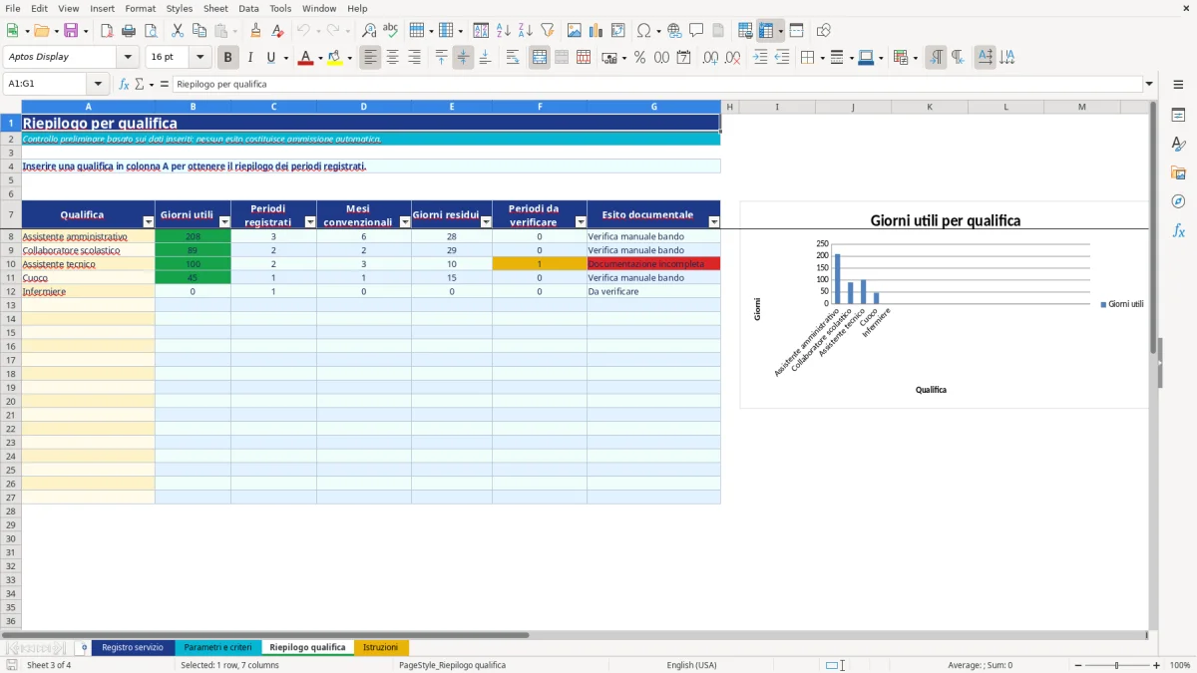The height and width of the screenshot is (673, 1197).
Task: Click zoom in plus button
Action: point(1156,665)
